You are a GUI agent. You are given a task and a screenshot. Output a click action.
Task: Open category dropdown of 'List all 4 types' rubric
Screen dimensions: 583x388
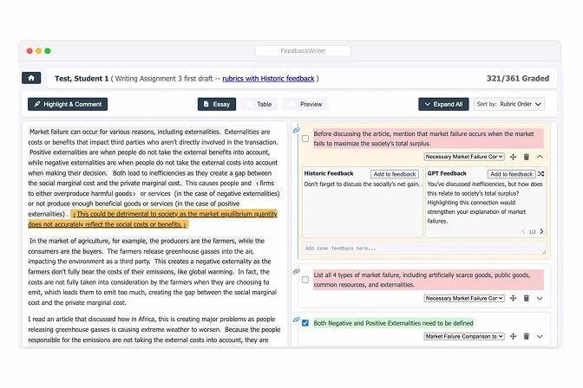point(464,298)
